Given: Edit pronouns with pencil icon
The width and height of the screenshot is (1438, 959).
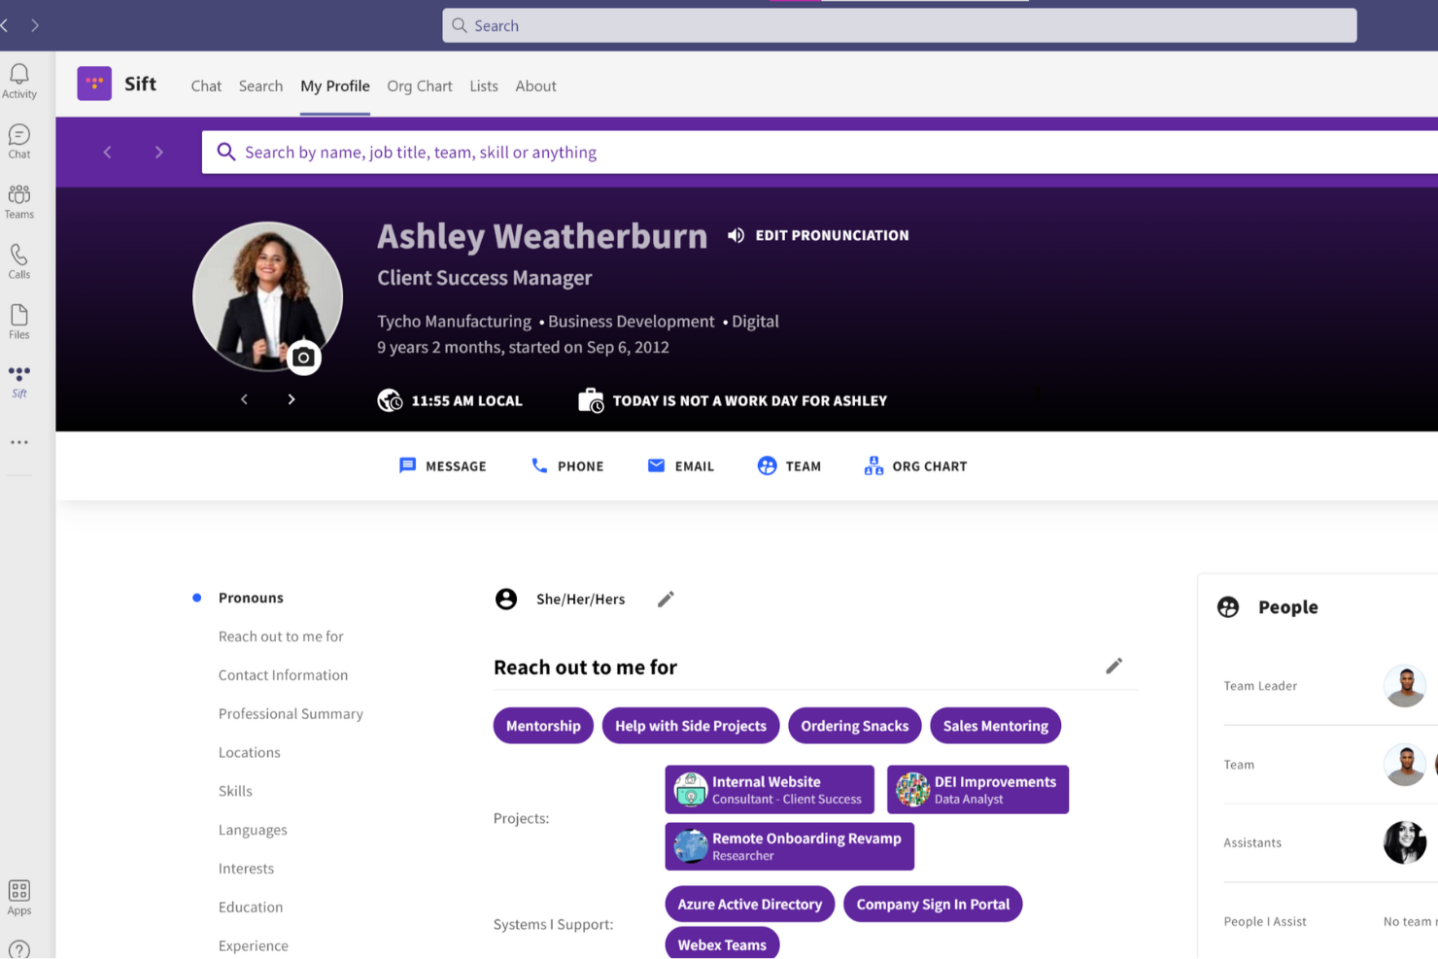Looking at the screenshot, I should (666, 599).
